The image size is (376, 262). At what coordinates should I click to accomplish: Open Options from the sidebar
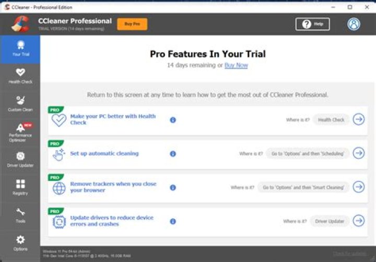[x=20, y=243]
